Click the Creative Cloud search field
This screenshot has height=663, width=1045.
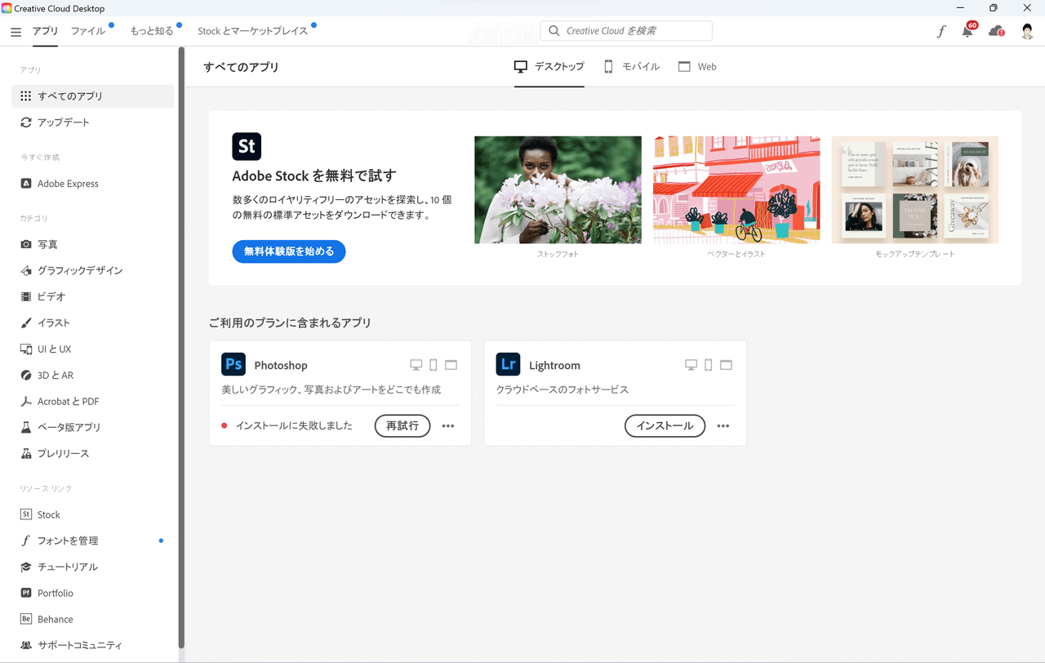[x=626, y=31]
